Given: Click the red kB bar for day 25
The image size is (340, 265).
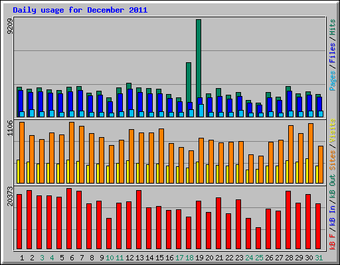Looking at the screenshot, I should click(x=258, y=238).
